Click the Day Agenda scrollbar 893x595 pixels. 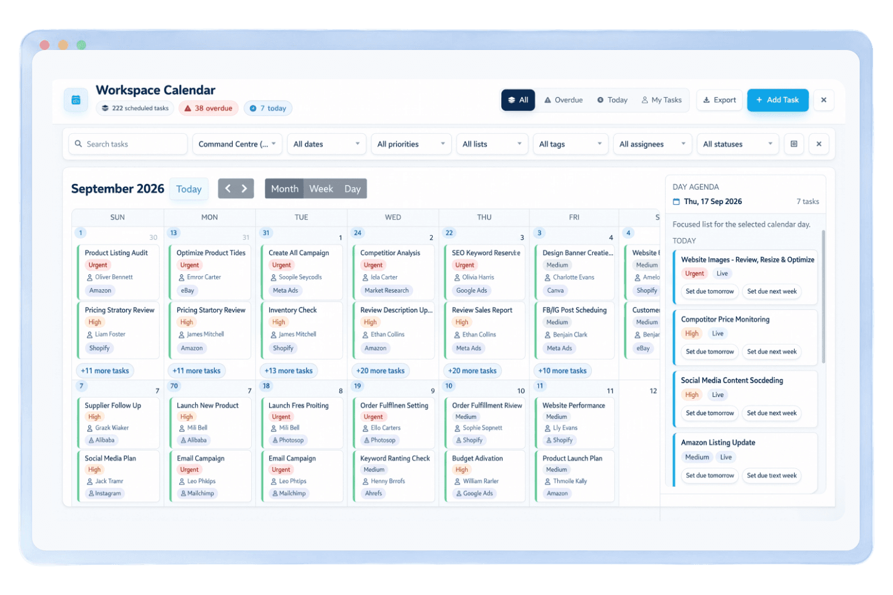pos(823,296)
